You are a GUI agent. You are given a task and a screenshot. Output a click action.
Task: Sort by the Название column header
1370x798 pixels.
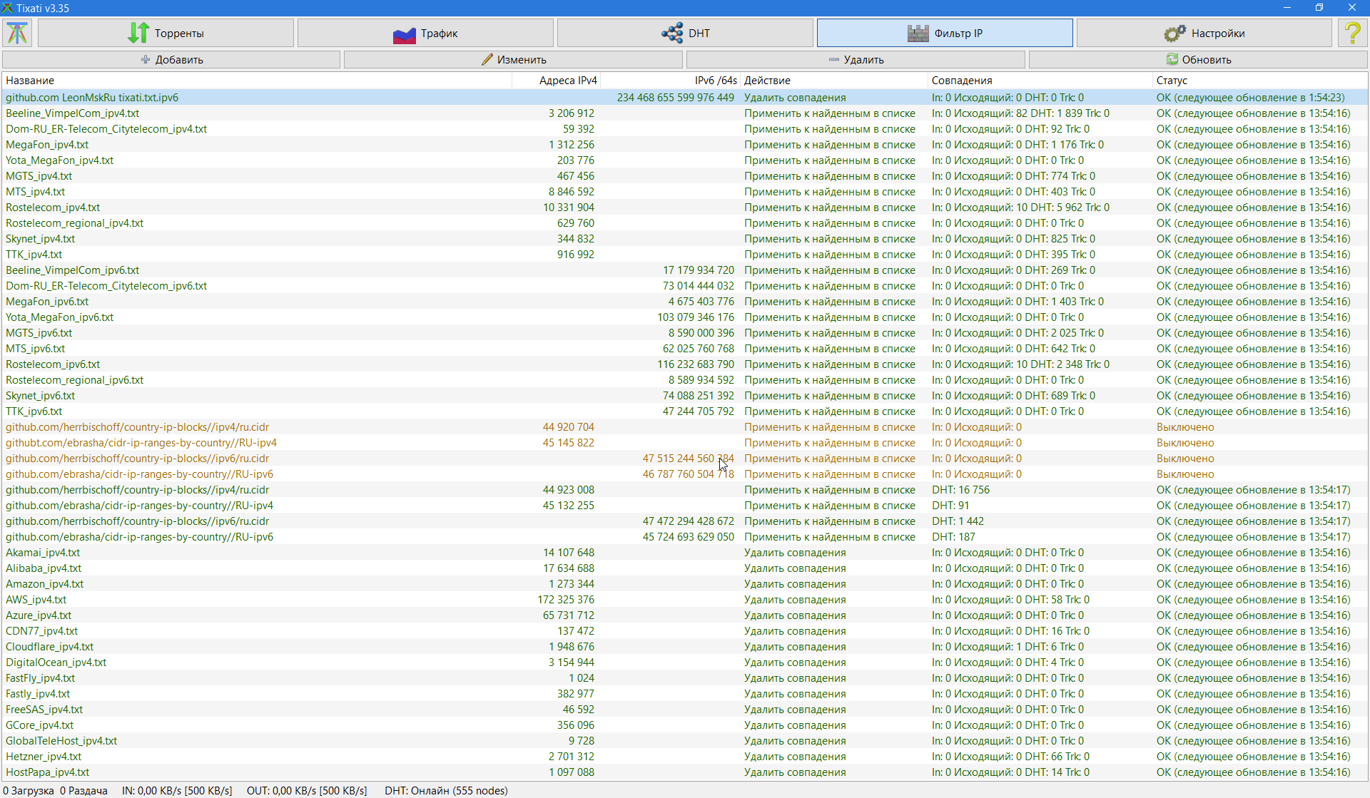click(x=257, y=81)
